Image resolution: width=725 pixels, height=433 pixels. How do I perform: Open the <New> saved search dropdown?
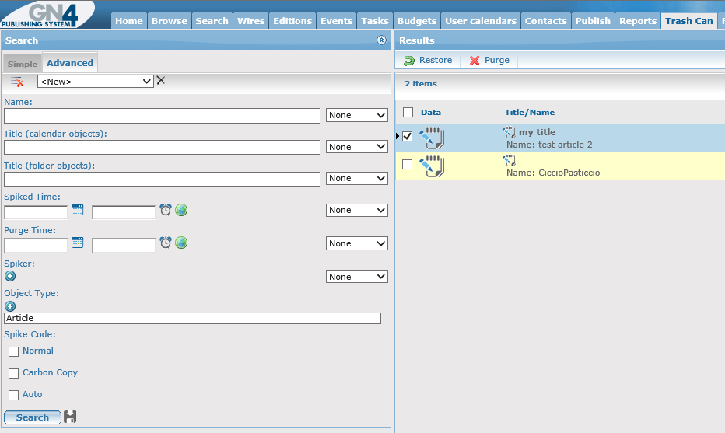[95, 82]
